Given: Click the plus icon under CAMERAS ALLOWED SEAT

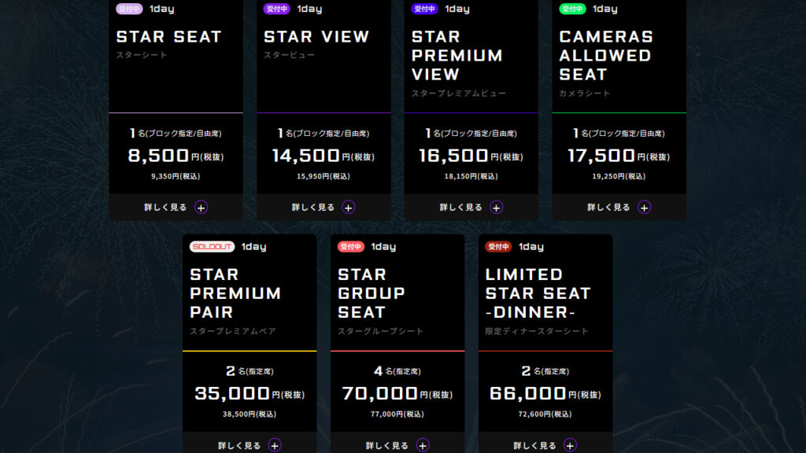Looking at the screenshot, I should tap(645, 208).
